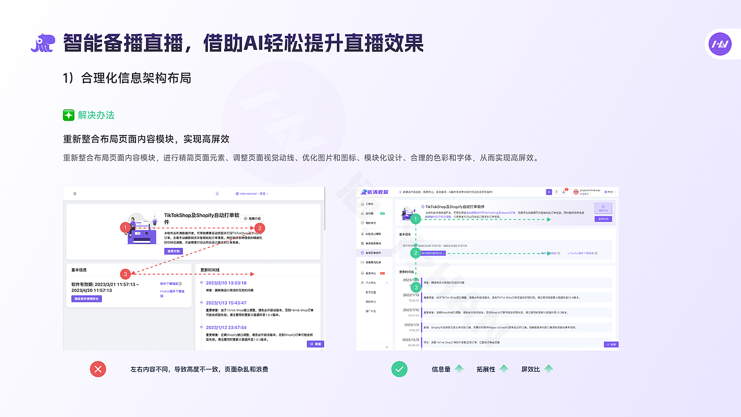Click 购买软件使用时长 button in the left screenshot
This screenshot has height=417, width=741.
pos(86,299)
